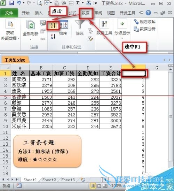This screenshot has width=174, height=191.
Task: Click the 工资合计 header cell
Action: click(111, 74)
